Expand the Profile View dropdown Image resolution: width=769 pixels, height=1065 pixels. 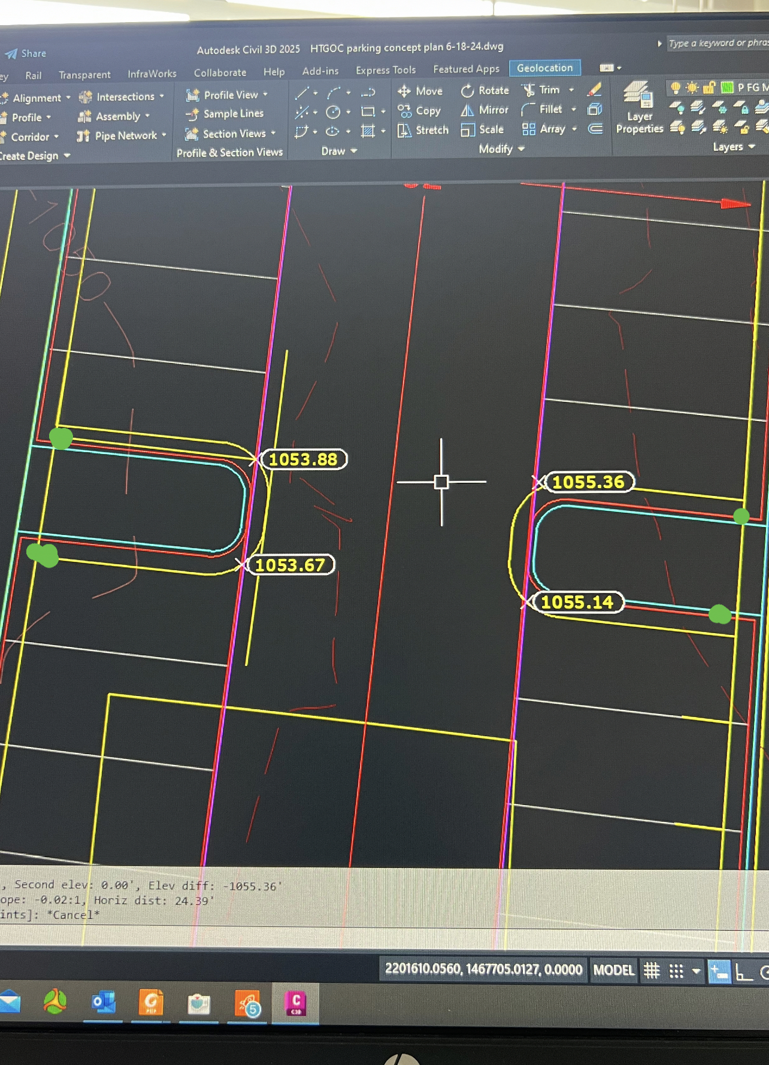tap(265, 95)
